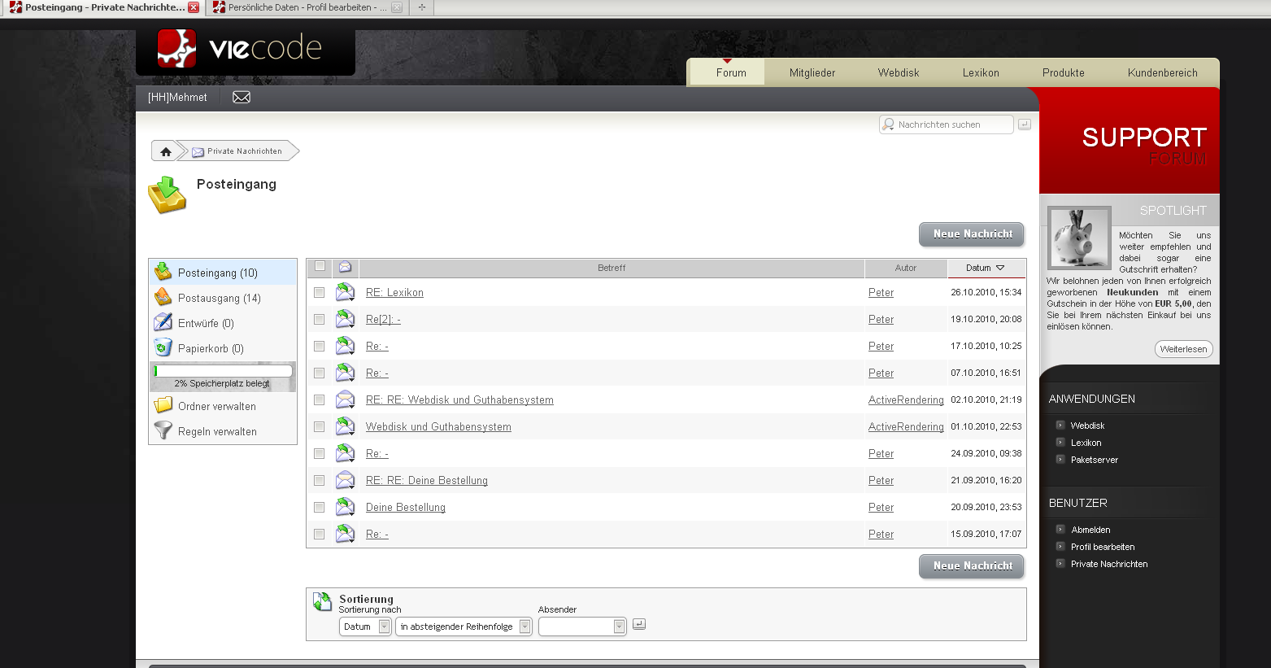Image resolution: width=1271 pixels, height=668 pixels.
Task: Click the Entwürfe drafts pencil icon
Action: [x=163, y=322]
